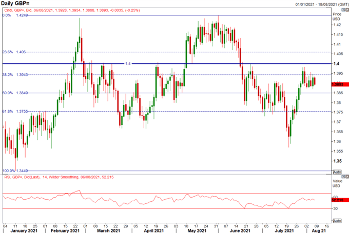349x233 pixels.
Task: Close the price chart pane
Action: coord(347,10)
